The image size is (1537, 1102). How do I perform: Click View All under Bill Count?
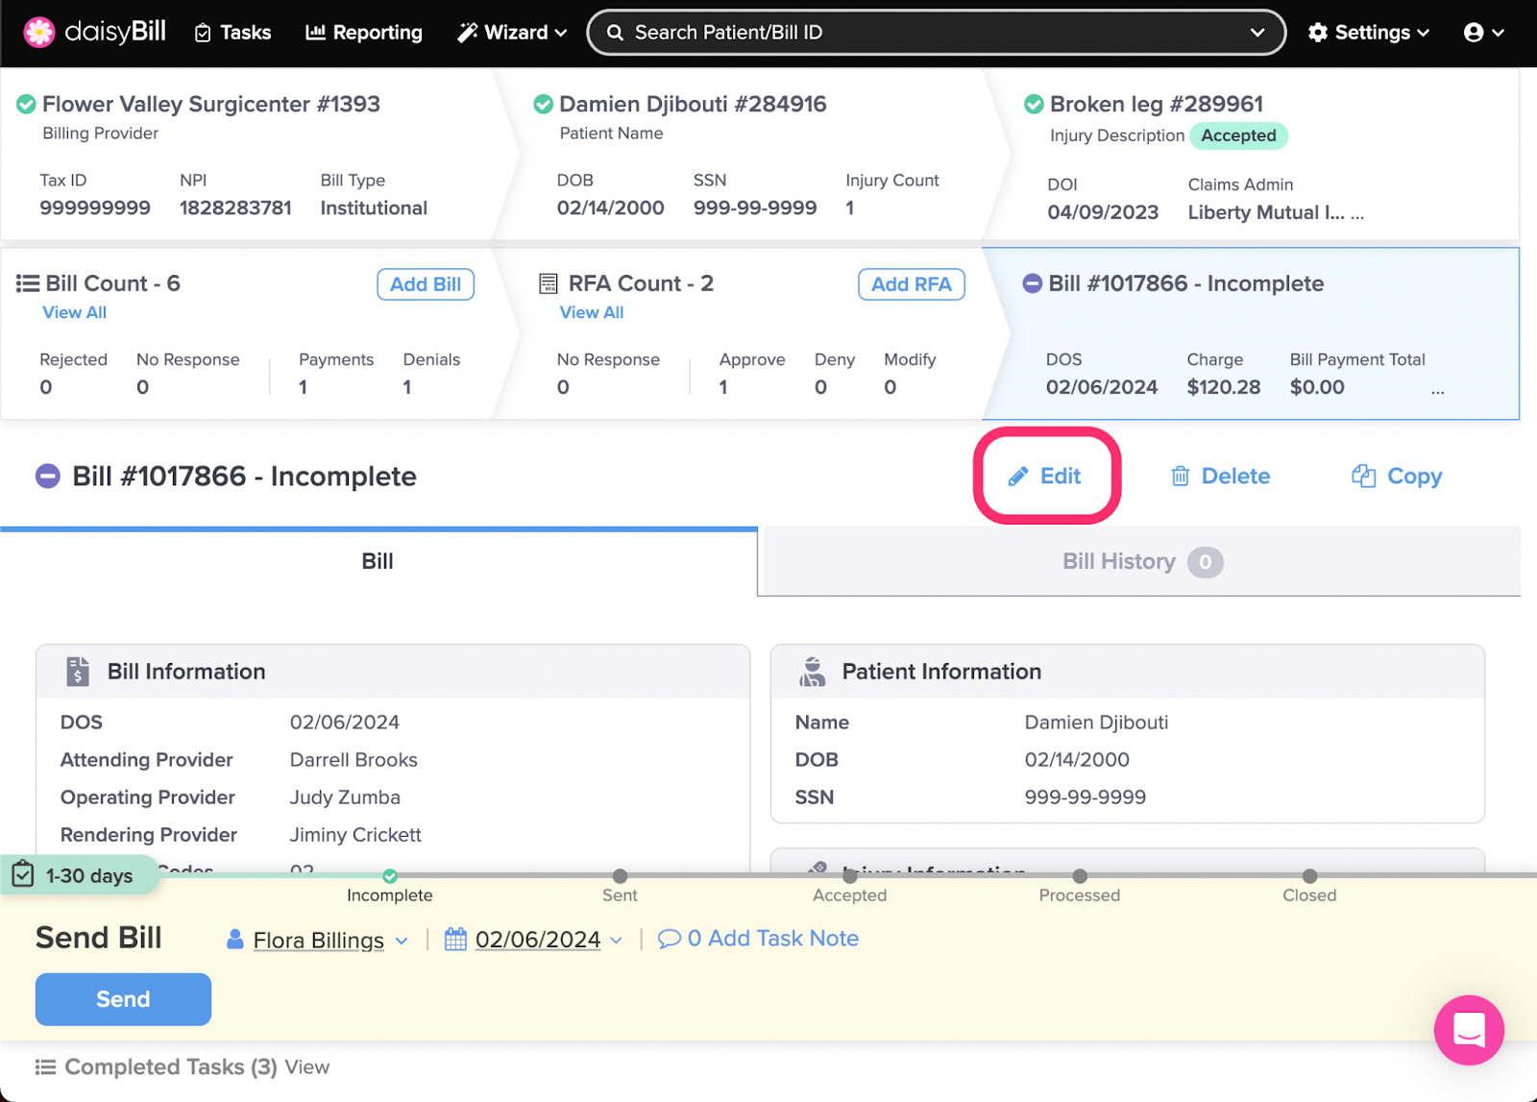click(x=74, y=312)
